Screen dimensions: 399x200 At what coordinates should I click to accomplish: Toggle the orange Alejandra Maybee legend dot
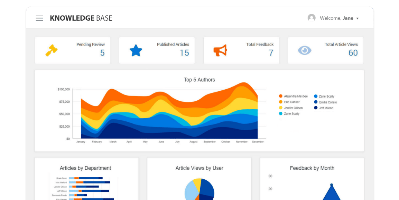coord(281,96)
